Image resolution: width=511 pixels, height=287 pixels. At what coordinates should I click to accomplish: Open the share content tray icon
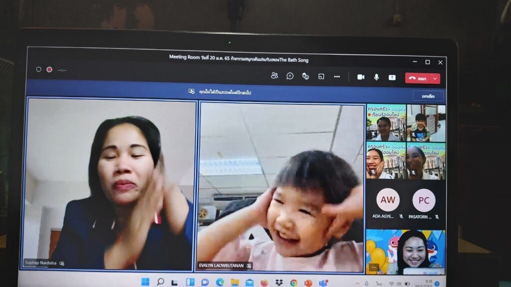click(392, 77)
